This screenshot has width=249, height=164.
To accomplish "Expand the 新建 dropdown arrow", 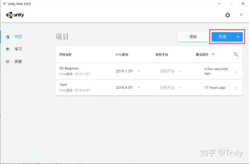I will click(x=238, y=37).
